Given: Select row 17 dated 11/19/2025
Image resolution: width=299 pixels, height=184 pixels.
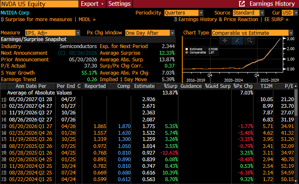Looking at the screenshot, I should [x=147, y=139].
